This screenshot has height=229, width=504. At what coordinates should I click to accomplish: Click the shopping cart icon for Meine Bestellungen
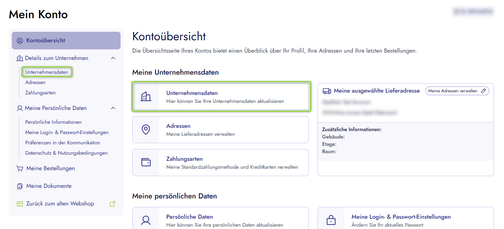click(x=20, y=168)
